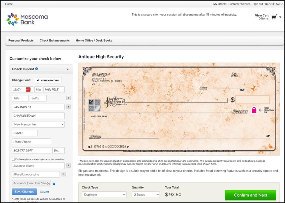Click the Account Open Date field
Viewport: 285px width, 203px height.
31,183
